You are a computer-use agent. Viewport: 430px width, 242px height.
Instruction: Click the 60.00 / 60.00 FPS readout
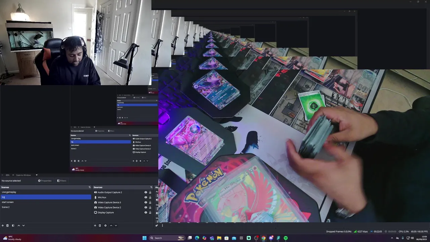pyautogui.click(x=419, y=231)
